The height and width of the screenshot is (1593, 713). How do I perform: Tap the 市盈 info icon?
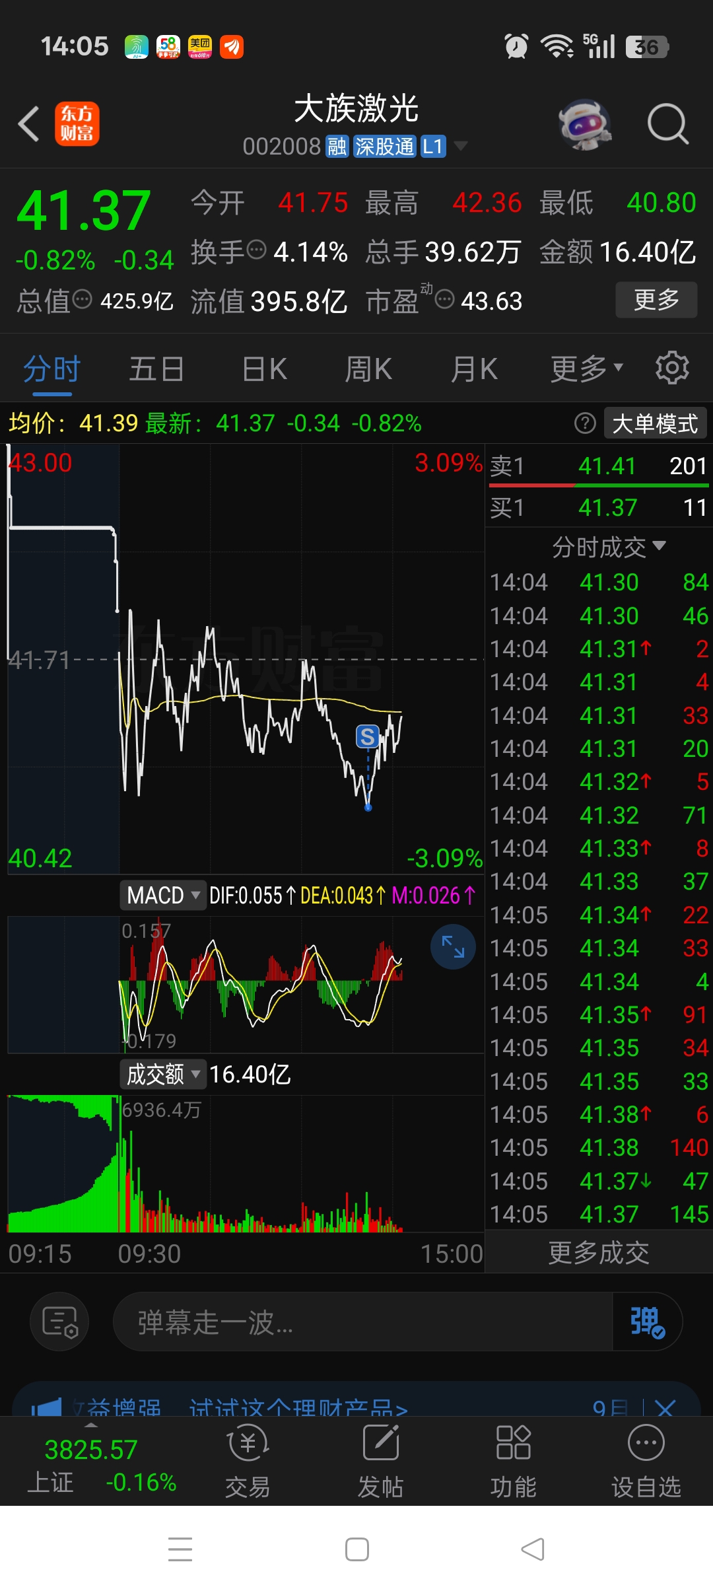coord(445,299)
